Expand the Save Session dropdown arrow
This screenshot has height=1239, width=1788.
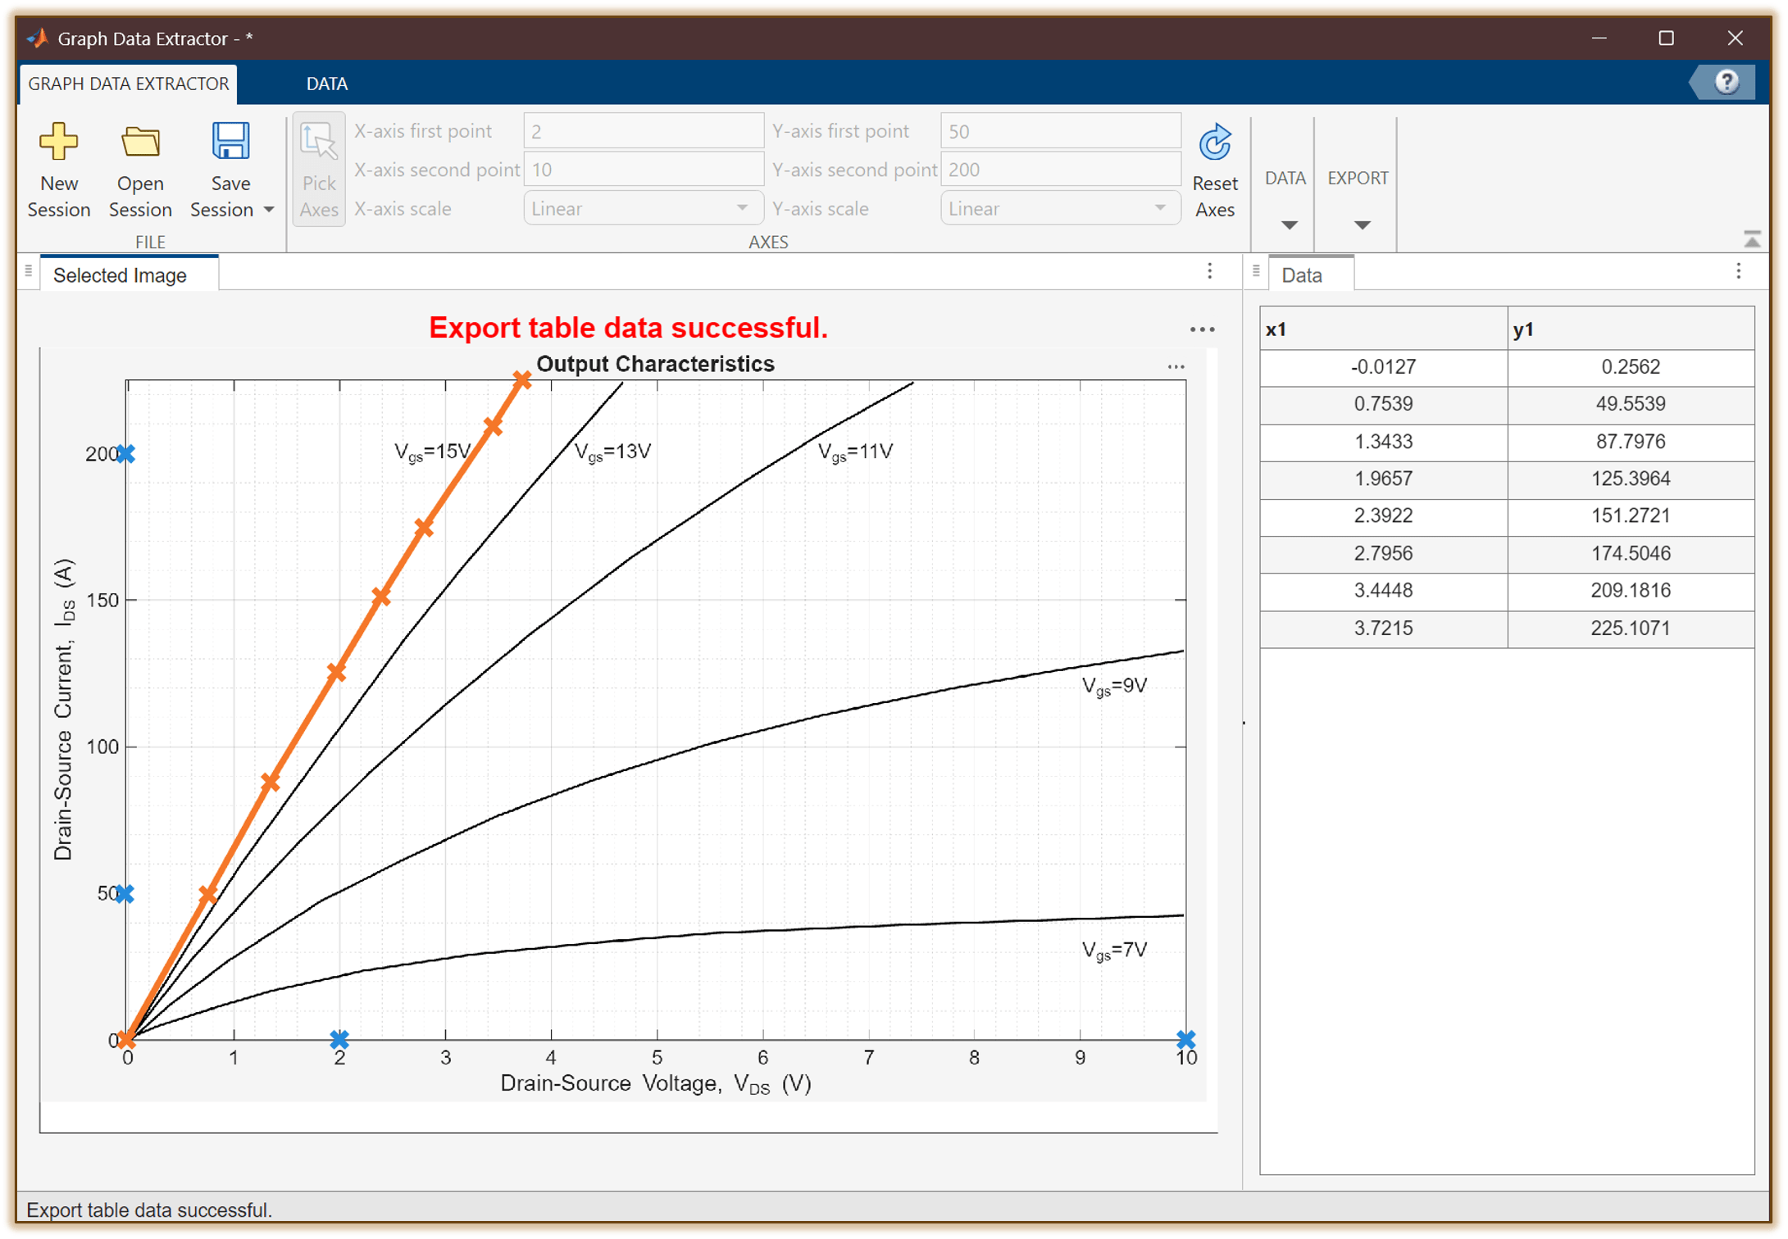(270, 210)
